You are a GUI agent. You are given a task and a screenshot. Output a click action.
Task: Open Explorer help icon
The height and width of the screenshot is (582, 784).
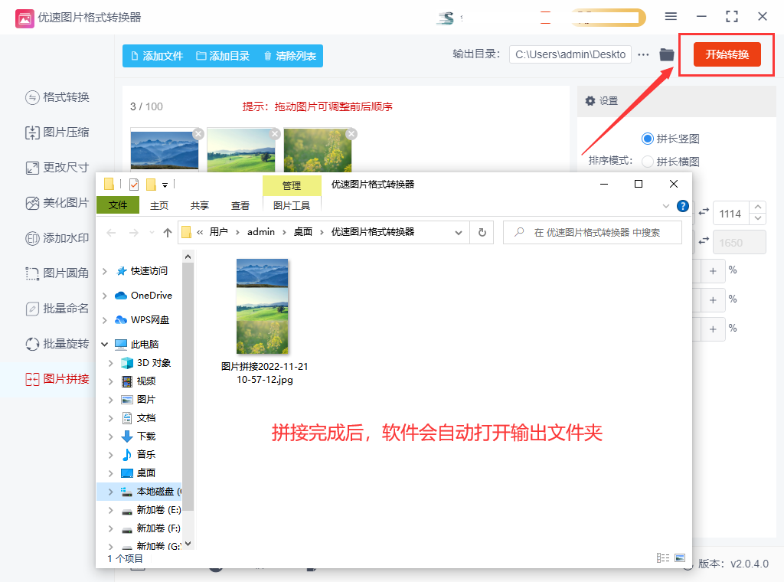coord(682,206)
